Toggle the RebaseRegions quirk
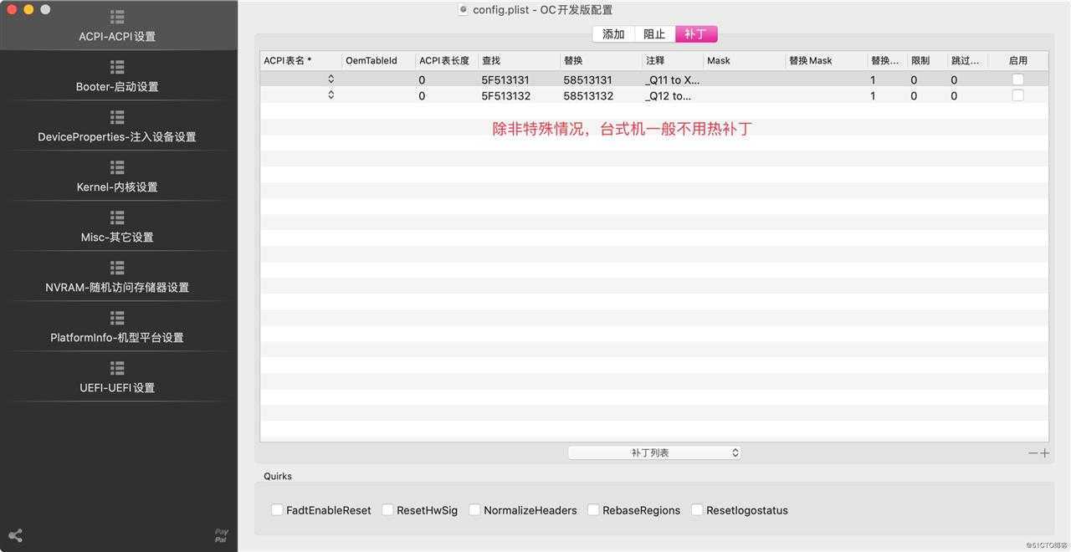Screen dimensions: 1071x552 (x=593, y=510)
